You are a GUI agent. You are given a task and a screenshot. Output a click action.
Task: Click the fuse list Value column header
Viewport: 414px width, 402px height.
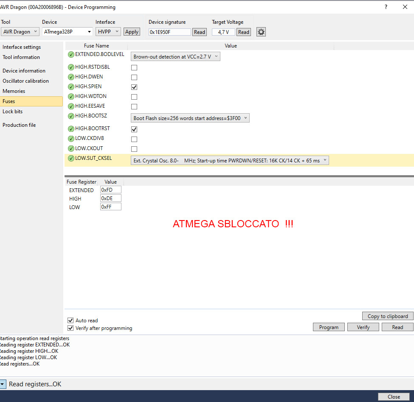231,46
